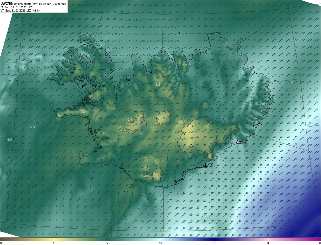
Task: Click the colour scale tick label 15
Action: click(x=214, y=243)
